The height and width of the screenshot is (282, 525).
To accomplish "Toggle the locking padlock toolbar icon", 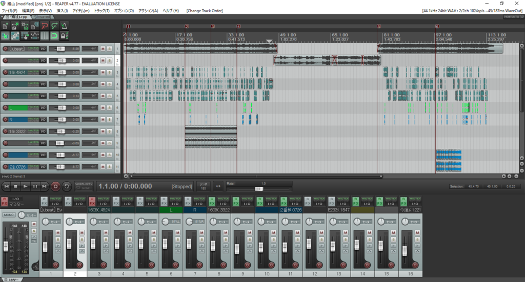I will [x=64, y=36].
